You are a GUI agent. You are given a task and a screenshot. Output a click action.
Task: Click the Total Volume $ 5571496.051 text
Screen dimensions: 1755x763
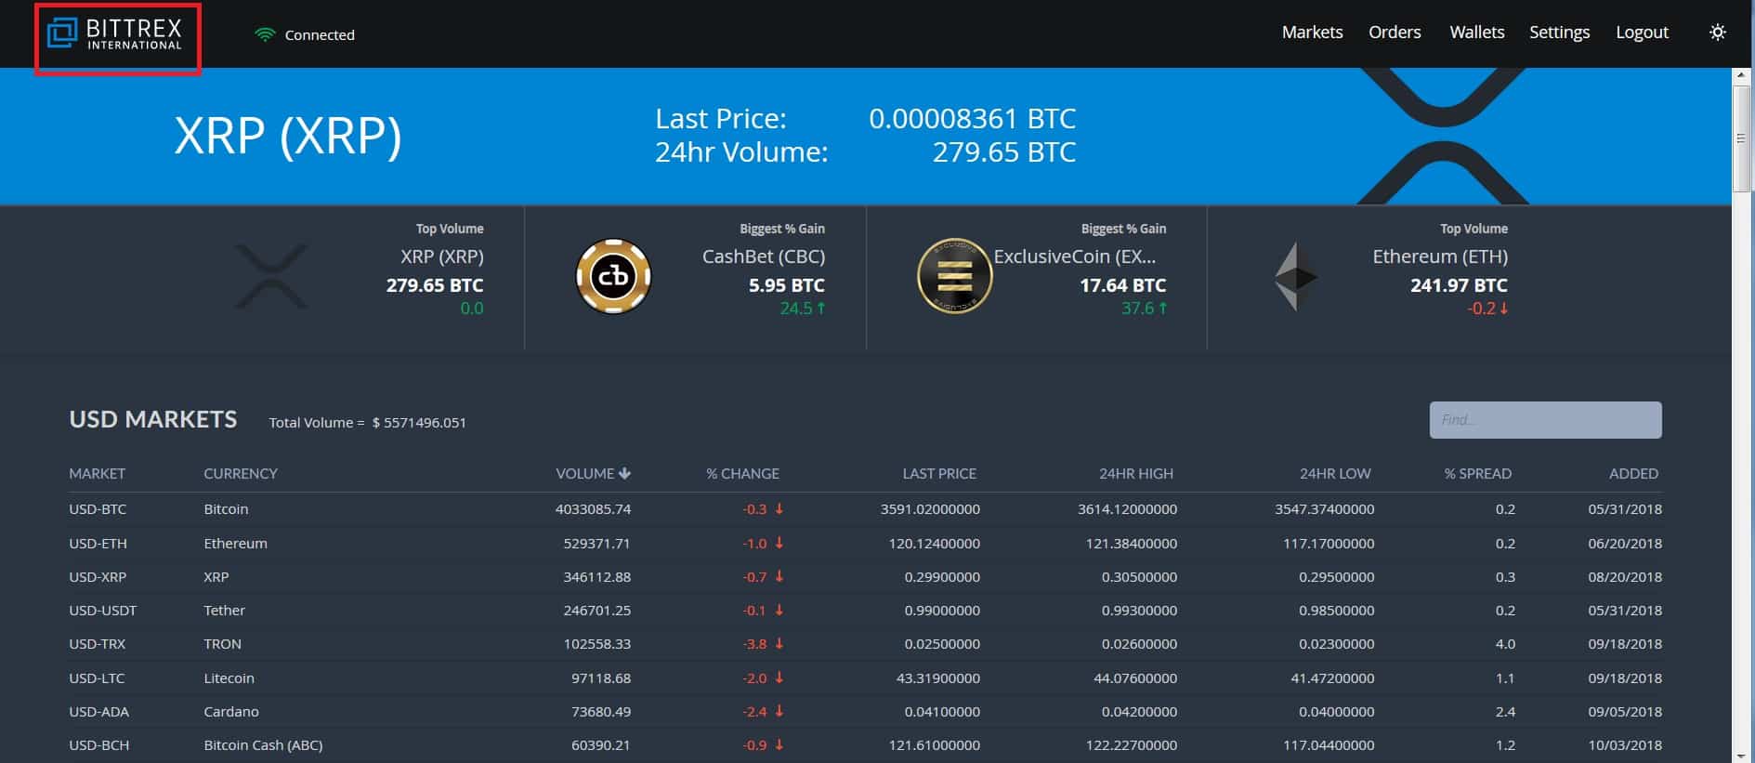tap(367, 423)
